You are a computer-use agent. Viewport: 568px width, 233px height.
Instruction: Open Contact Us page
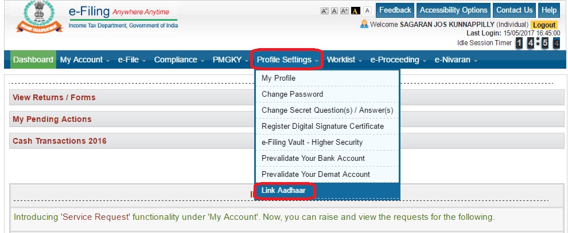click(x=515, y=10)
